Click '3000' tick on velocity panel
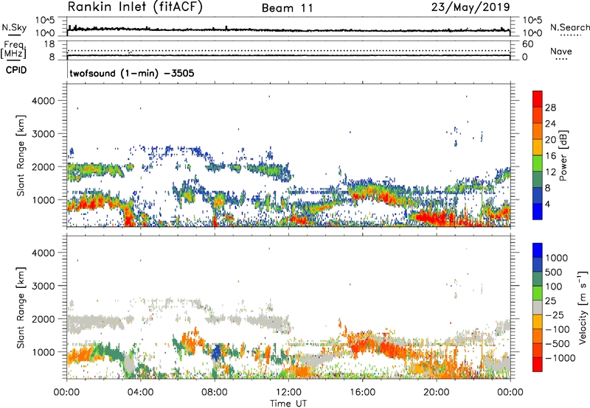The height and width of the screenshot is (408, 590). (x=44, y=286)
